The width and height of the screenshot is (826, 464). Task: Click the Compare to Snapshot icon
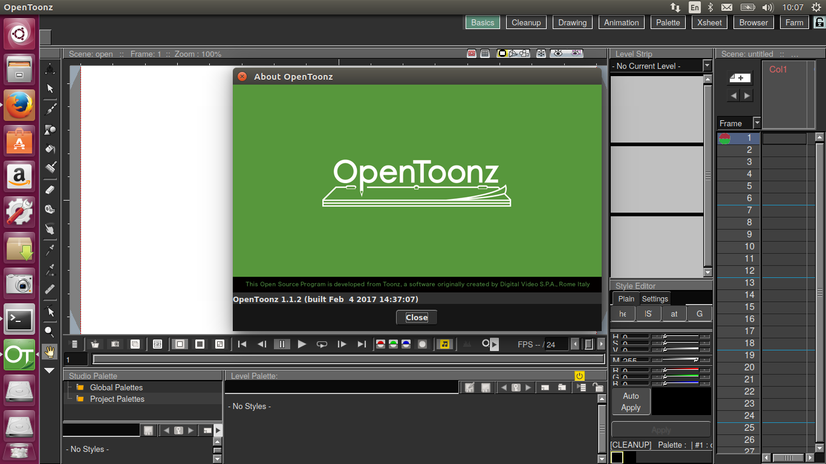135,344
